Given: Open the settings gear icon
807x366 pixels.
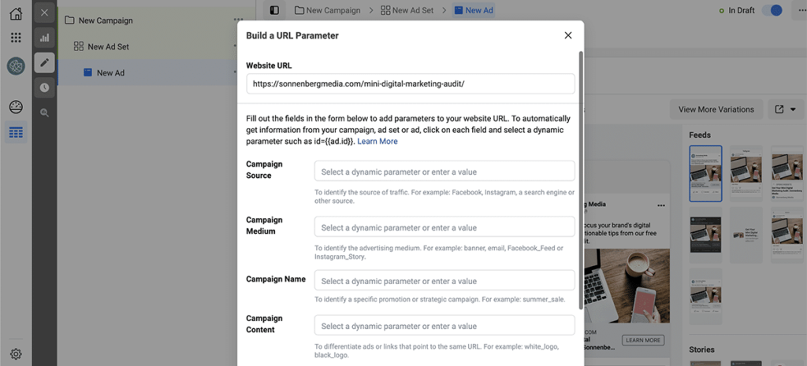Looking at the screenshot, I should click(16, 354).
